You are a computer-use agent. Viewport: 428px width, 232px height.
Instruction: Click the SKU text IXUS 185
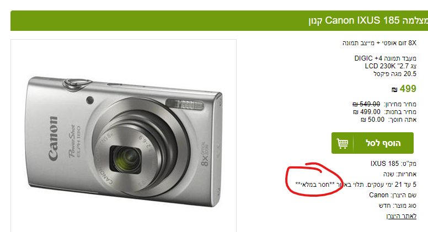coord(384,164)
